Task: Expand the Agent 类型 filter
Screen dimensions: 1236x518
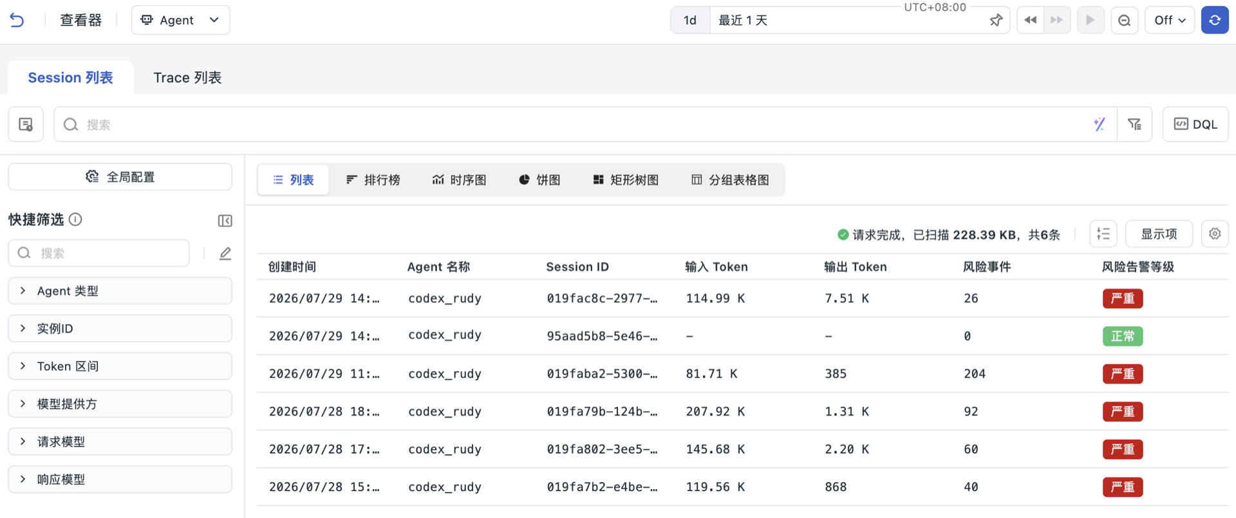Action: (x=120, y=291)
